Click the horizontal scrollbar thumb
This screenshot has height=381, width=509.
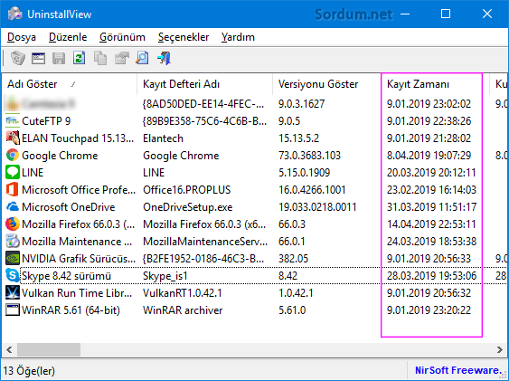[49, 350]
